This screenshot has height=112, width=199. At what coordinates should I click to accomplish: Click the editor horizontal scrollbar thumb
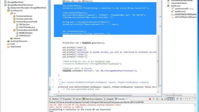click(x=94, y=95)
